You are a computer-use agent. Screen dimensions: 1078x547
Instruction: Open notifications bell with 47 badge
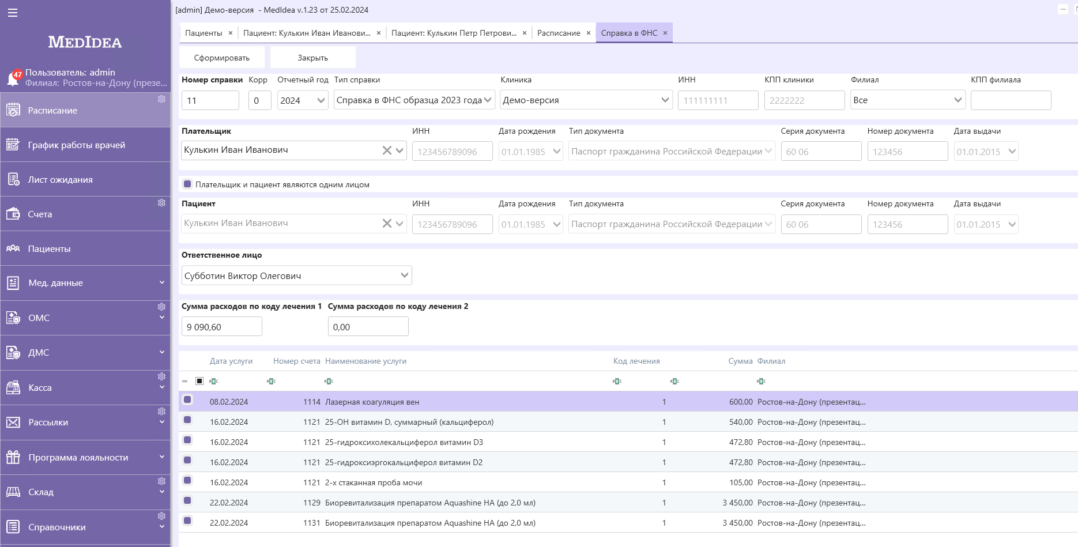[14, 77]
